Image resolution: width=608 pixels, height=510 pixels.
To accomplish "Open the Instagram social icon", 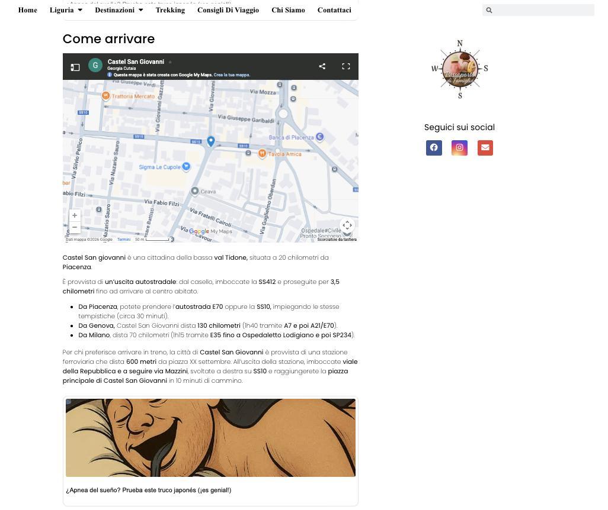I will click(x=459, y=147).
